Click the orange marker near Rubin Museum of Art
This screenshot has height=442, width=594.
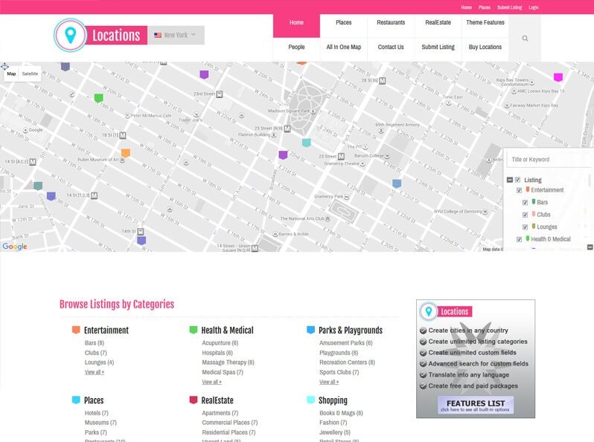point(125,153)
